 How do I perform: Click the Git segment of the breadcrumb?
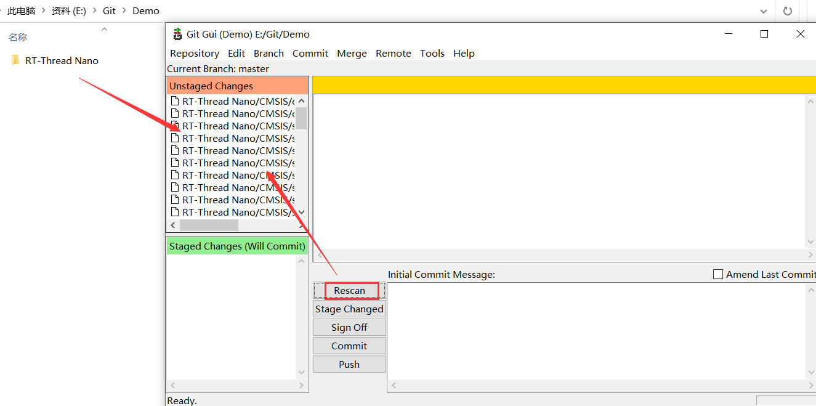[109, 11]
